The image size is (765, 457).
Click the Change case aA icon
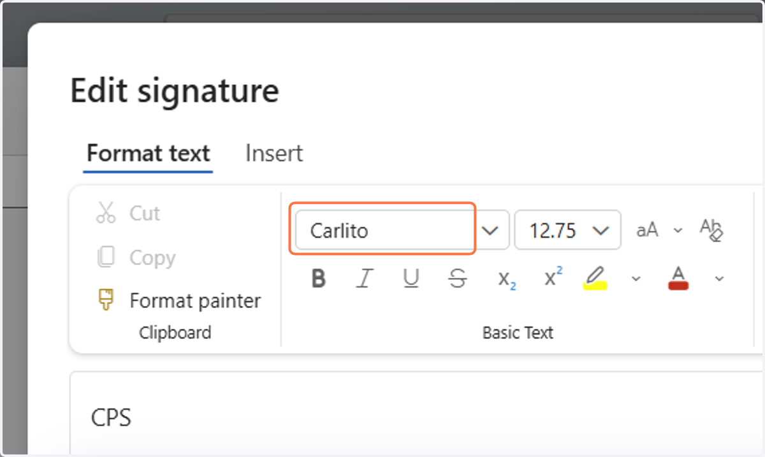point(647,230)
